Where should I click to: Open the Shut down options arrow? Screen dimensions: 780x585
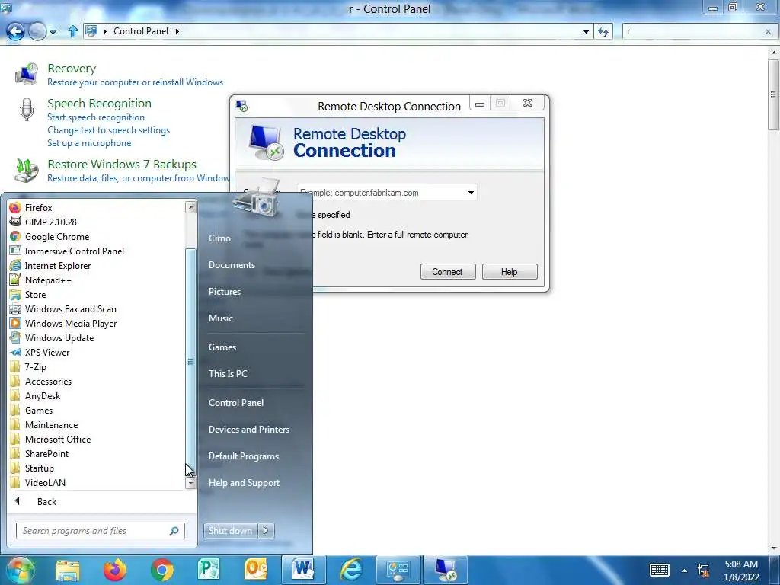266,531
